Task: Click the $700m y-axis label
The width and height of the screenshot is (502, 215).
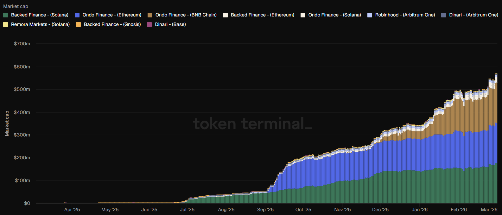Action: click(x=22, y=44)
